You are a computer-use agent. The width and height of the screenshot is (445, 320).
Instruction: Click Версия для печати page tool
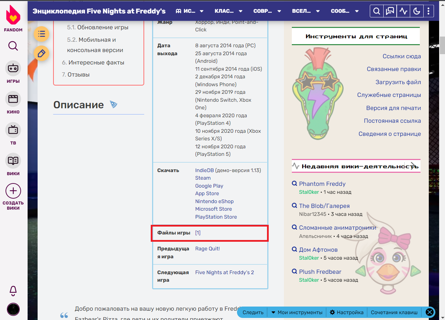coord(393,108)
